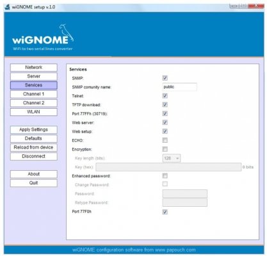This screenshot has width=267, height=256.
Task: Disable the Web server checkbox
Action: tap(165, 122)
